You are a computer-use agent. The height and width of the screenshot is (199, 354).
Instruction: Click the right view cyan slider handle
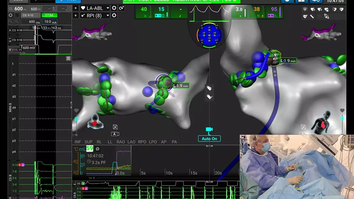[x=342, y=119]
